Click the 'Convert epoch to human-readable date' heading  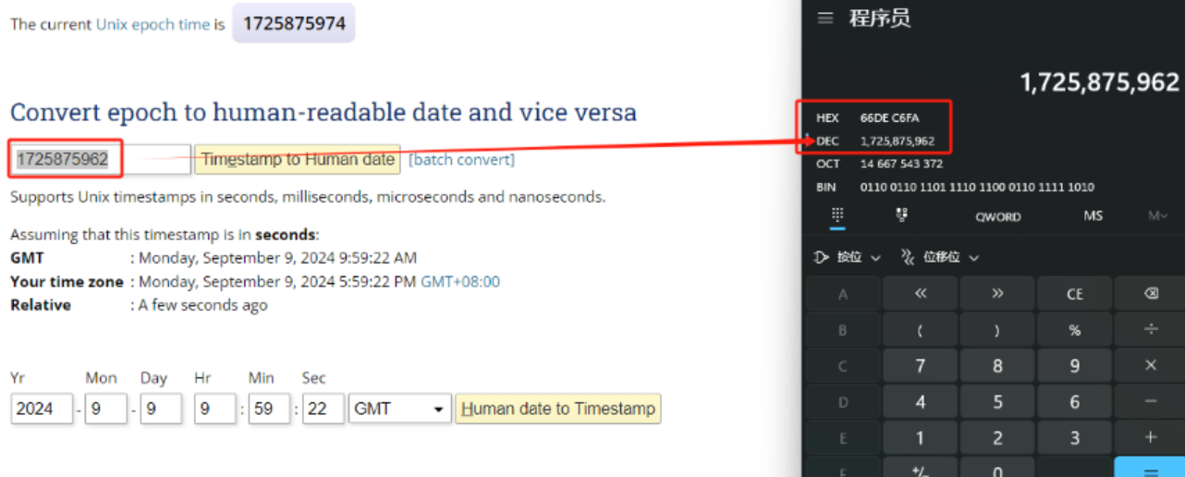pos(324,113)
